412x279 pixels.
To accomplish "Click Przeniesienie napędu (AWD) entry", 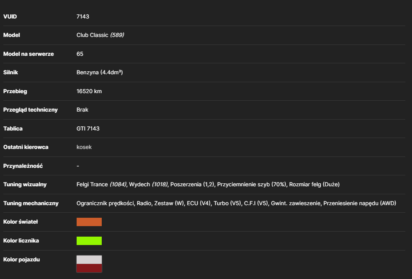I will coord(360,203).
